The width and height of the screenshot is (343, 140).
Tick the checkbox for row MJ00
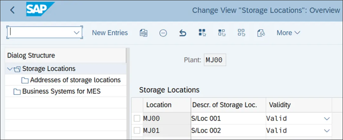click(x=137, y=119)
